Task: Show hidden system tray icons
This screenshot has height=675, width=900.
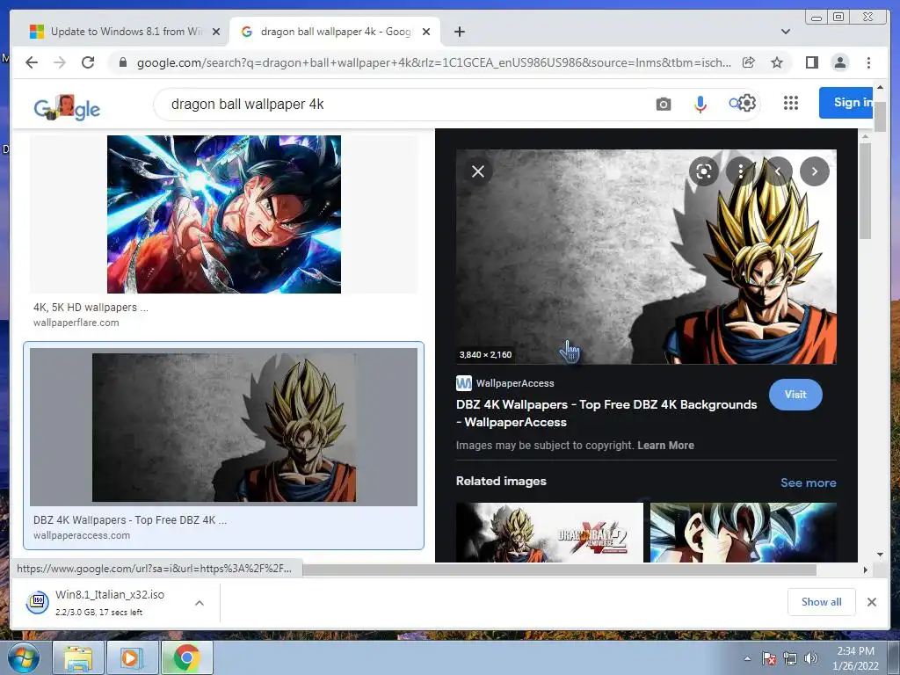Action: (747, 658)
